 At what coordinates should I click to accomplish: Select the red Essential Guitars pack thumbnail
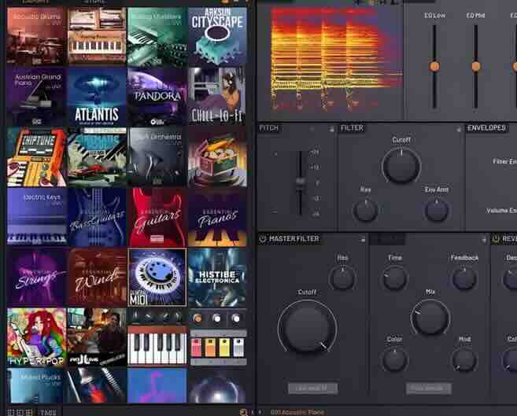[157, 217]
